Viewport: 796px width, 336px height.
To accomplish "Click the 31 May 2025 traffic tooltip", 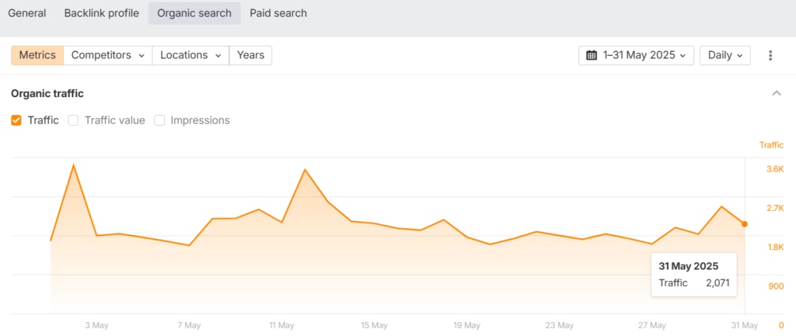I will coord(694,274).
